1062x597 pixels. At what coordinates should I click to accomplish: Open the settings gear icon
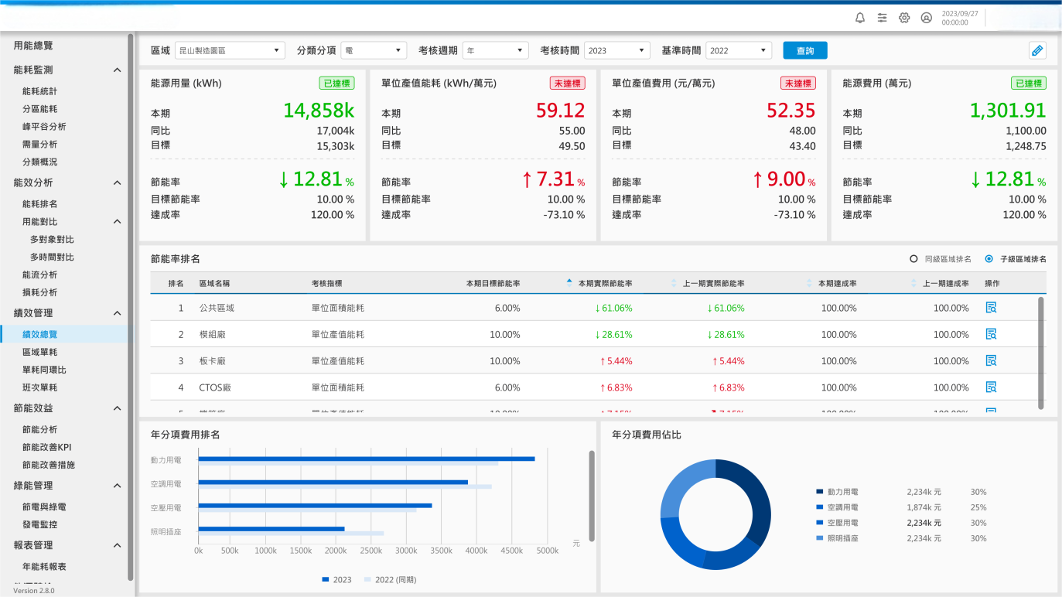904,18
